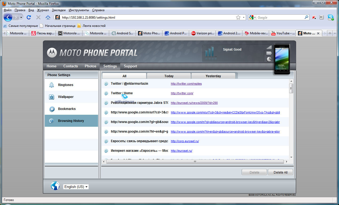Go to the Contacts portal tab
Image resolution: width=339 pixels, height=205 pixels.
(71, 66)
